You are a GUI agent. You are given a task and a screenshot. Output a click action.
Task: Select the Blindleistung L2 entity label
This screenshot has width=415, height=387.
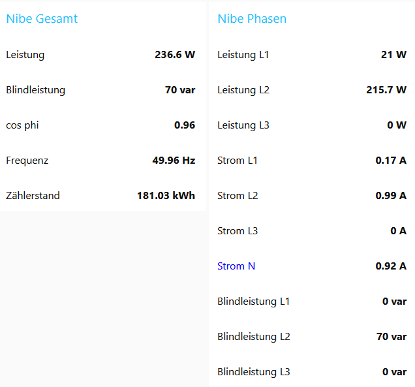[254, 337]
